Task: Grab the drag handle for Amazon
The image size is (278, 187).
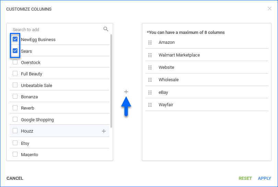Action: click(150, 42)
